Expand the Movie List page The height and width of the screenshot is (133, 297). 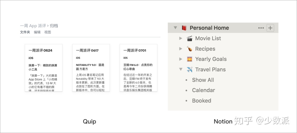(181, 38)
